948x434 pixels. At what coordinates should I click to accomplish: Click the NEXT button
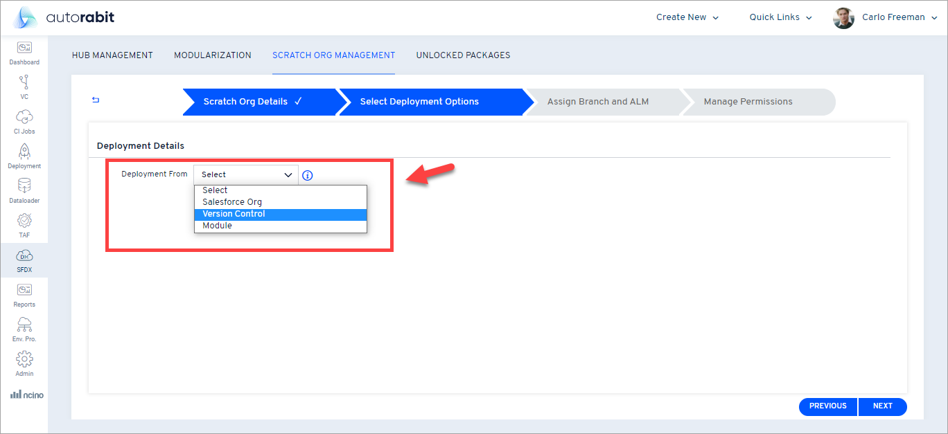point(883,406)
